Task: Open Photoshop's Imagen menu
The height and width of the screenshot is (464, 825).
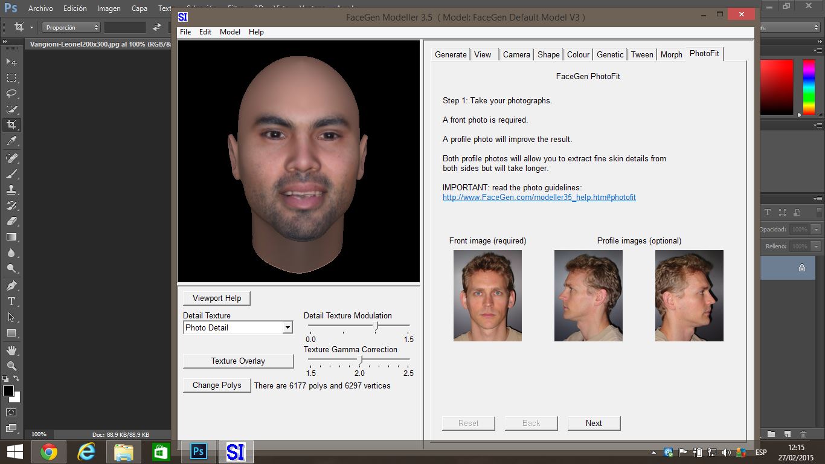Action: pyautogui.click(x=109, y=8)
